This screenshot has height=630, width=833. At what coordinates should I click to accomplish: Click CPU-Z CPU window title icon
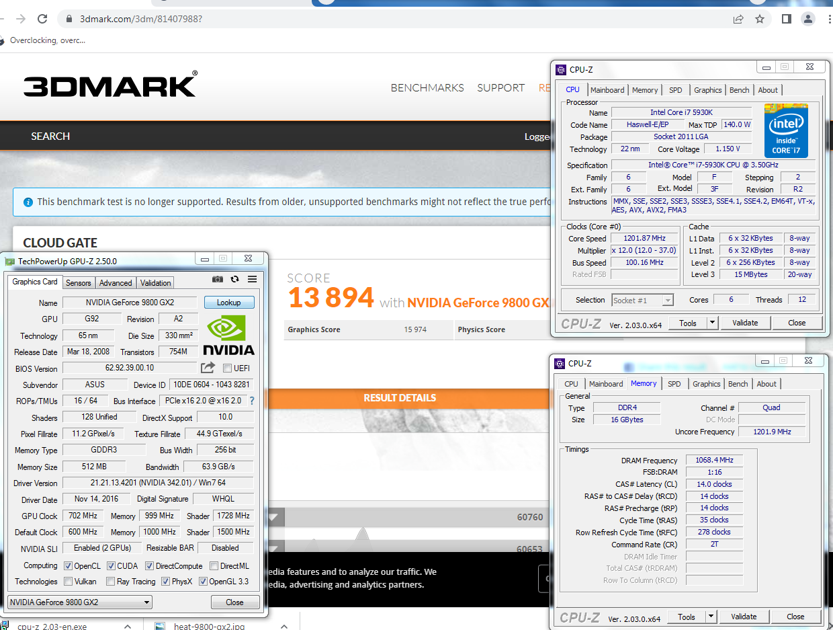pos(561,69)
